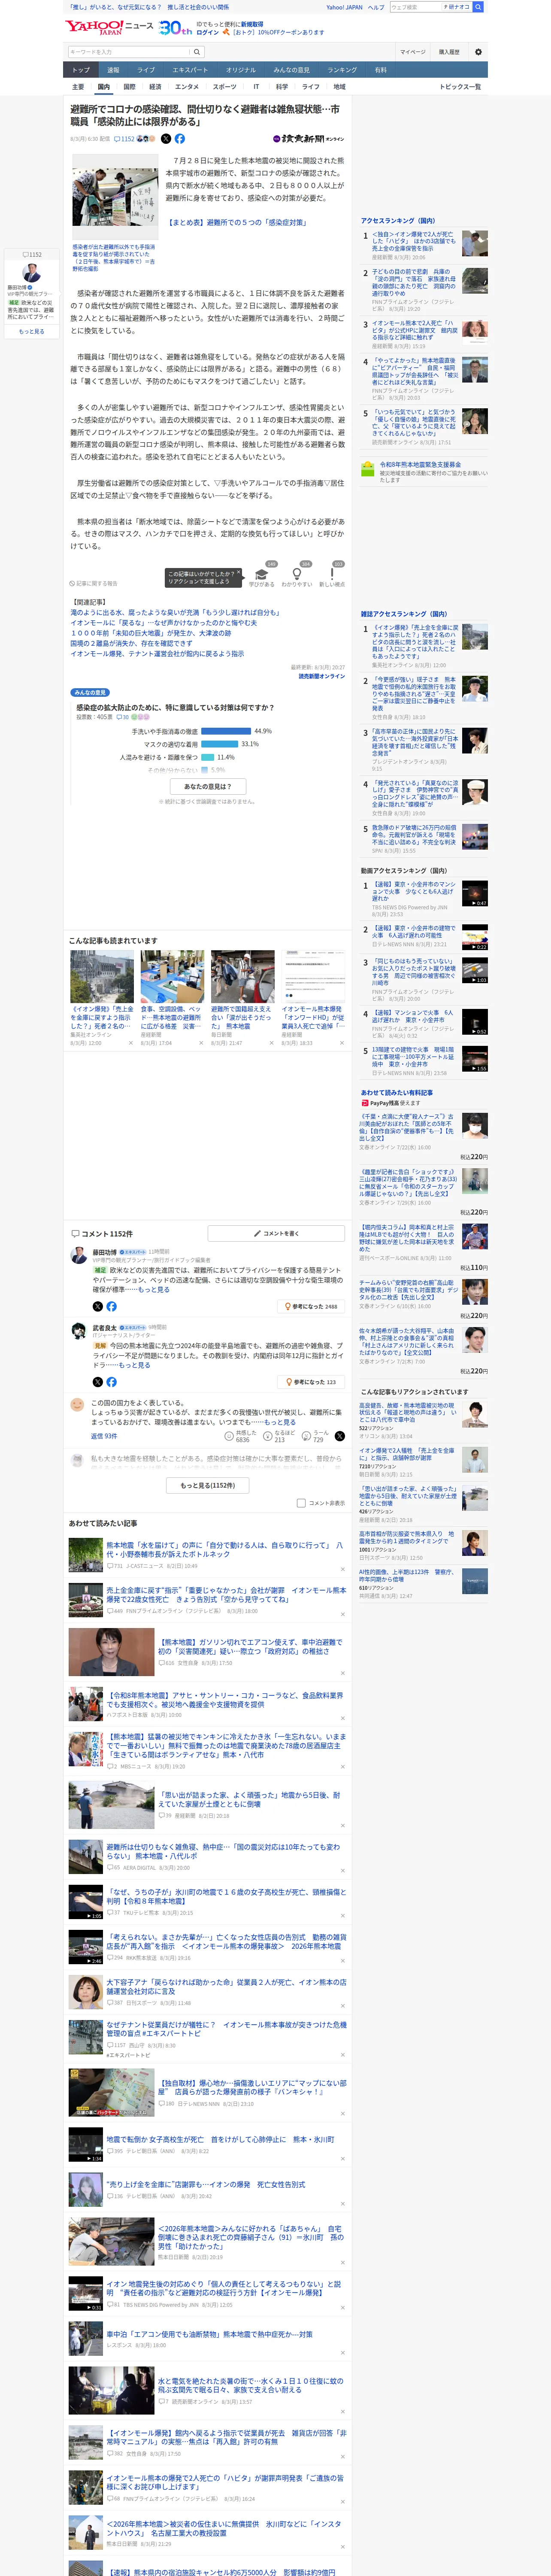
Task: Open the settings gear icon
Action: pyautogui.click(x=478, y=52)
